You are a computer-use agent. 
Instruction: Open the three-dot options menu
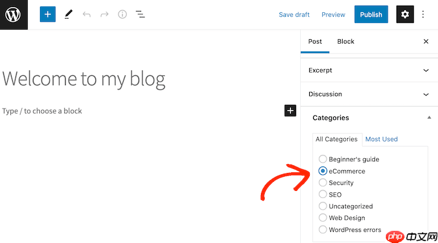coord(423,14)
